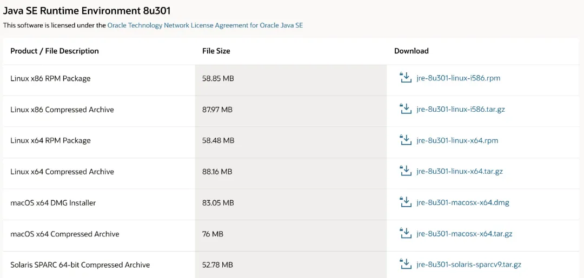584x278 pixels.
Task: Click download icon beside jre-8u301-macosx-x64.tar.gz
Action: [405, 233]
